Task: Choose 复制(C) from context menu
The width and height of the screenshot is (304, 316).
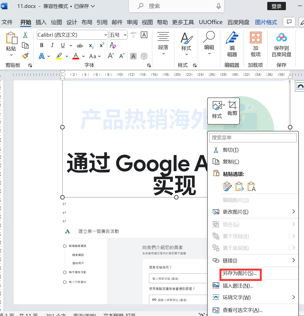Action: (253, 162)
